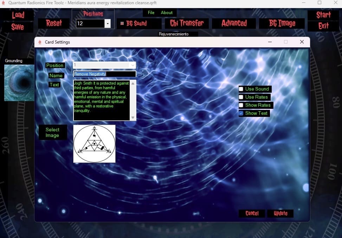Open the About menu

[x=167, y=13]
